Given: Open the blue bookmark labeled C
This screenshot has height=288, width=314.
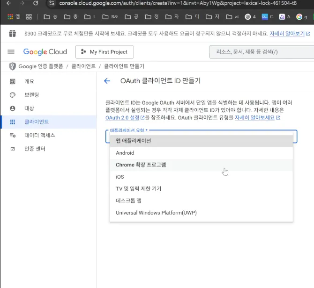Looking at the screenshot, I should click(x=267, y=17).
